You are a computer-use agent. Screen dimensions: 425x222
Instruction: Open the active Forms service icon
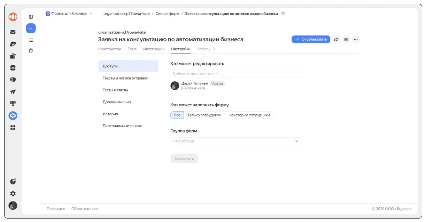[x=13, y=116]
